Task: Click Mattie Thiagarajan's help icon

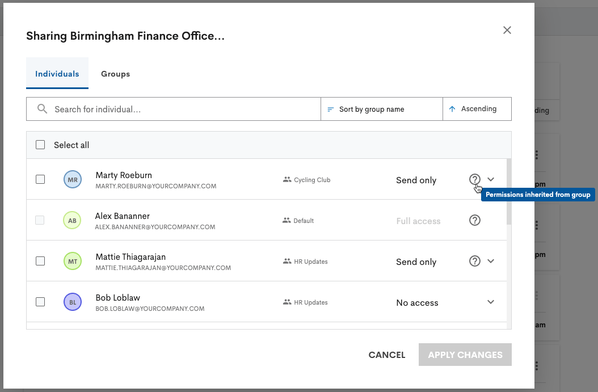Action: pos(475,261)
